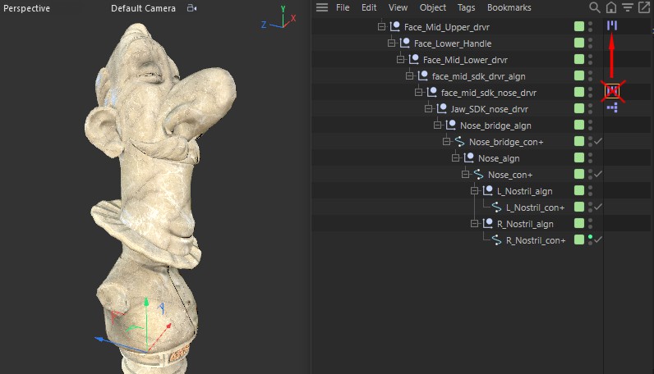The image size is (654, 374).
Task: Select the crossed-out tag on face_mid_sdk_nose_drvr
Action: pyautogui.click(x=612, y=92)
